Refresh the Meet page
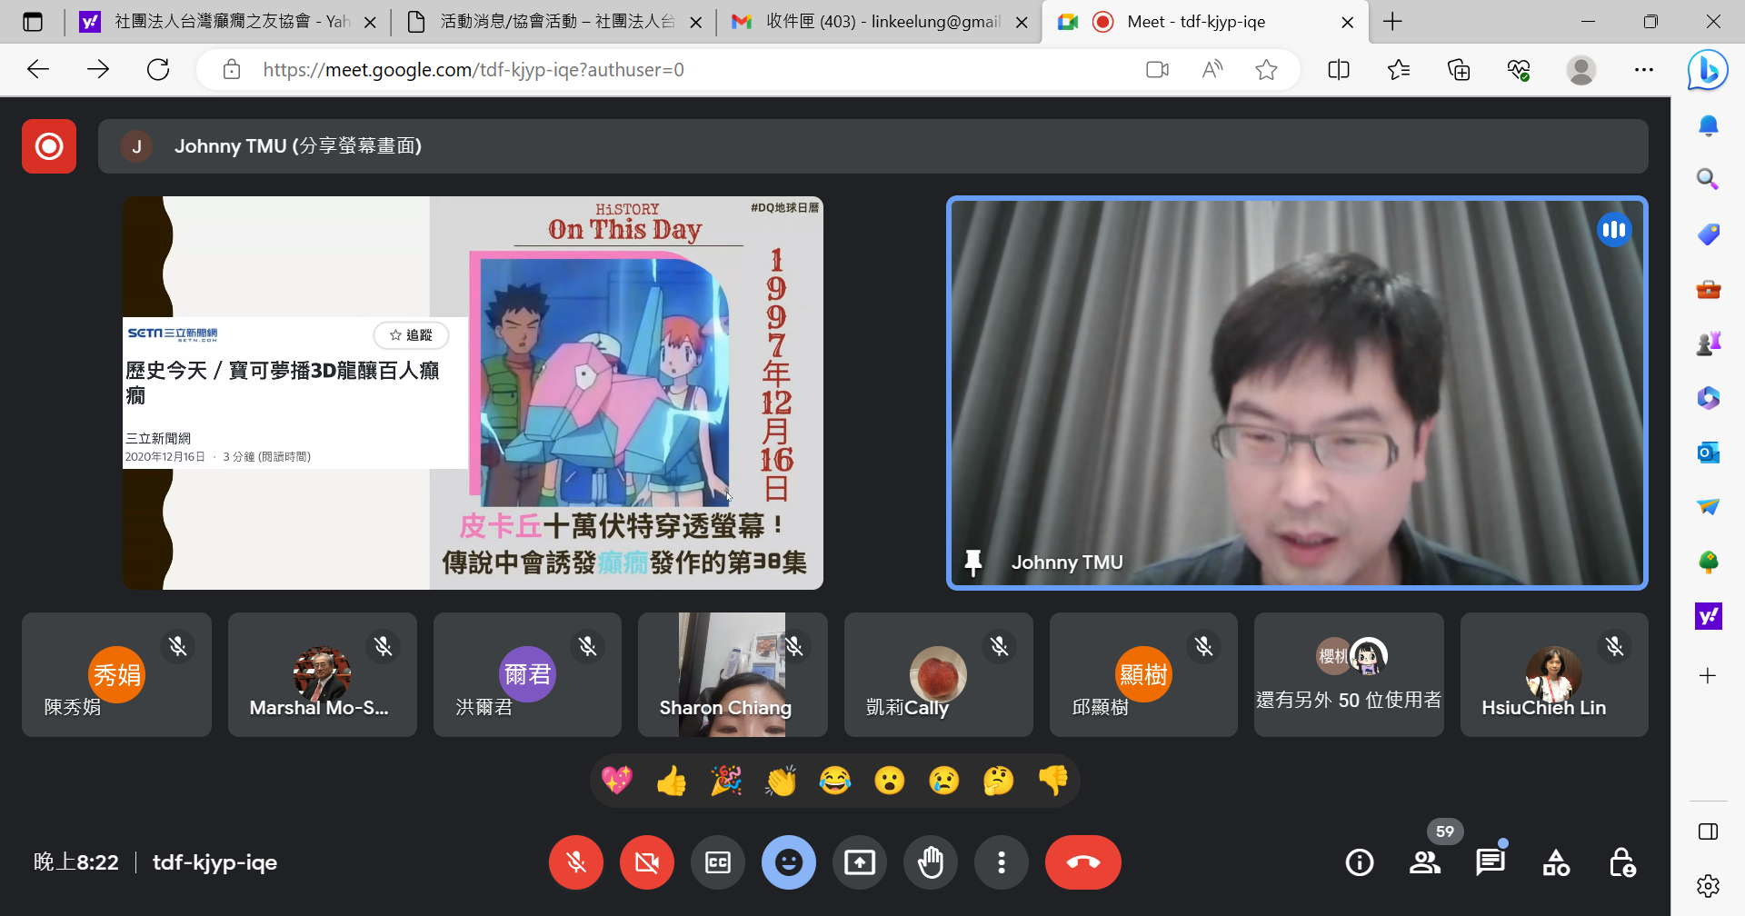Image resolution: width=1745 pixels, height=916 pixels. (x=158, y=70)
